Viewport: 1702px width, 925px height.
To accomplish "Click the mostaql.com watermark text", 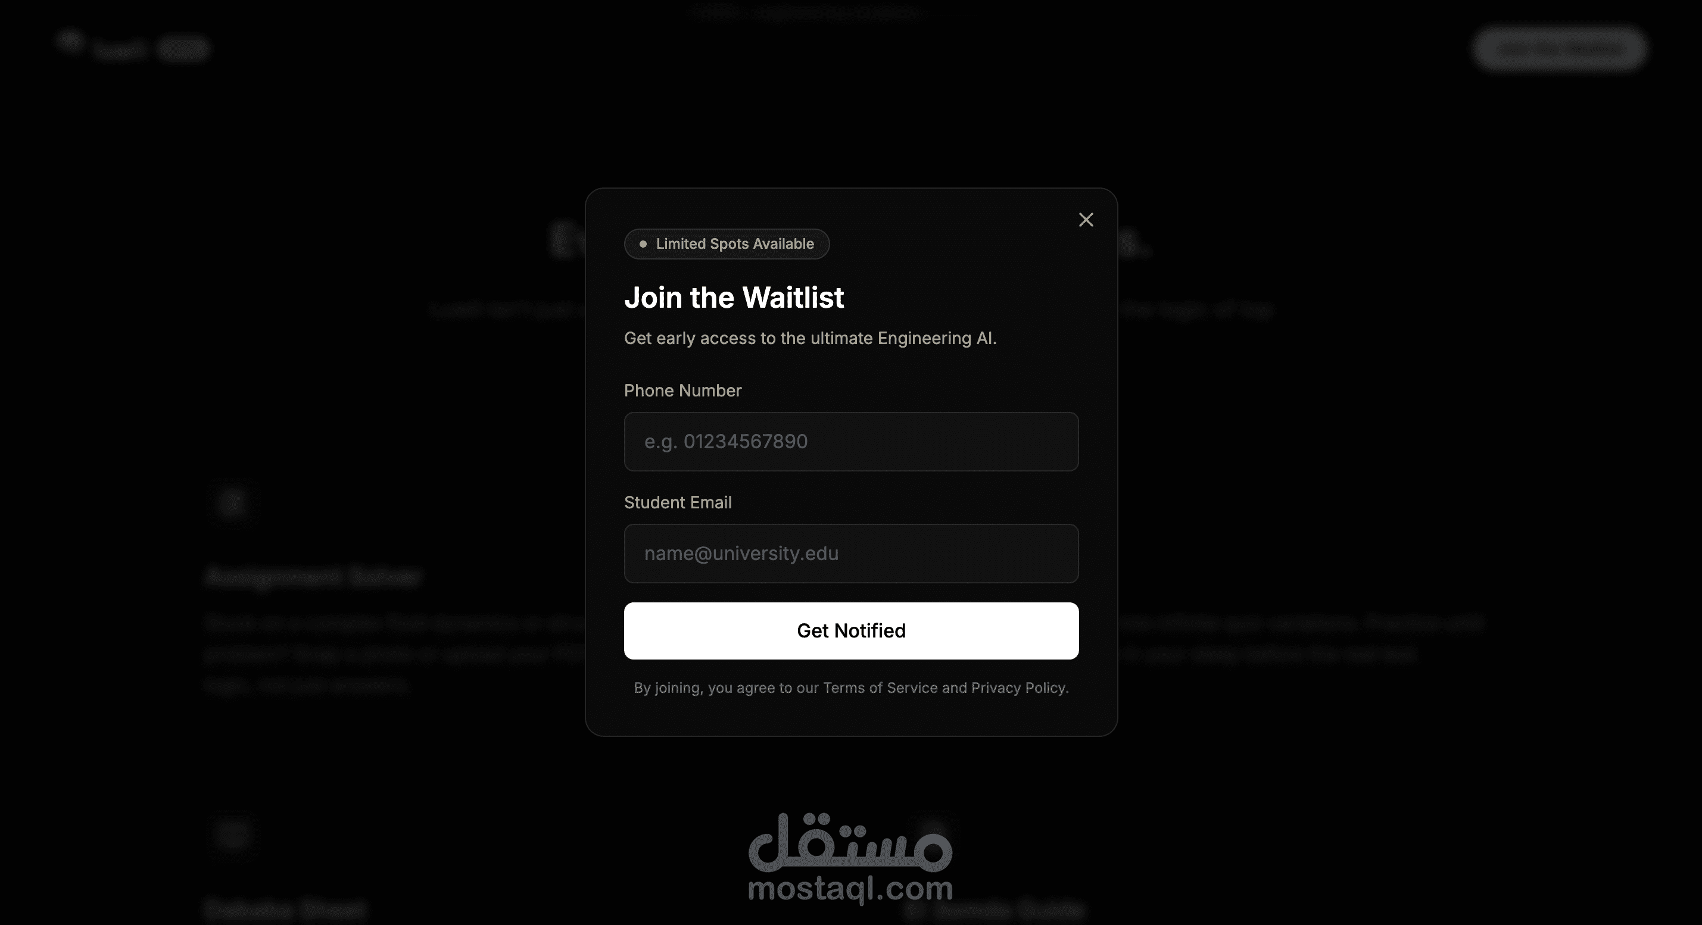I will (850, 889).
